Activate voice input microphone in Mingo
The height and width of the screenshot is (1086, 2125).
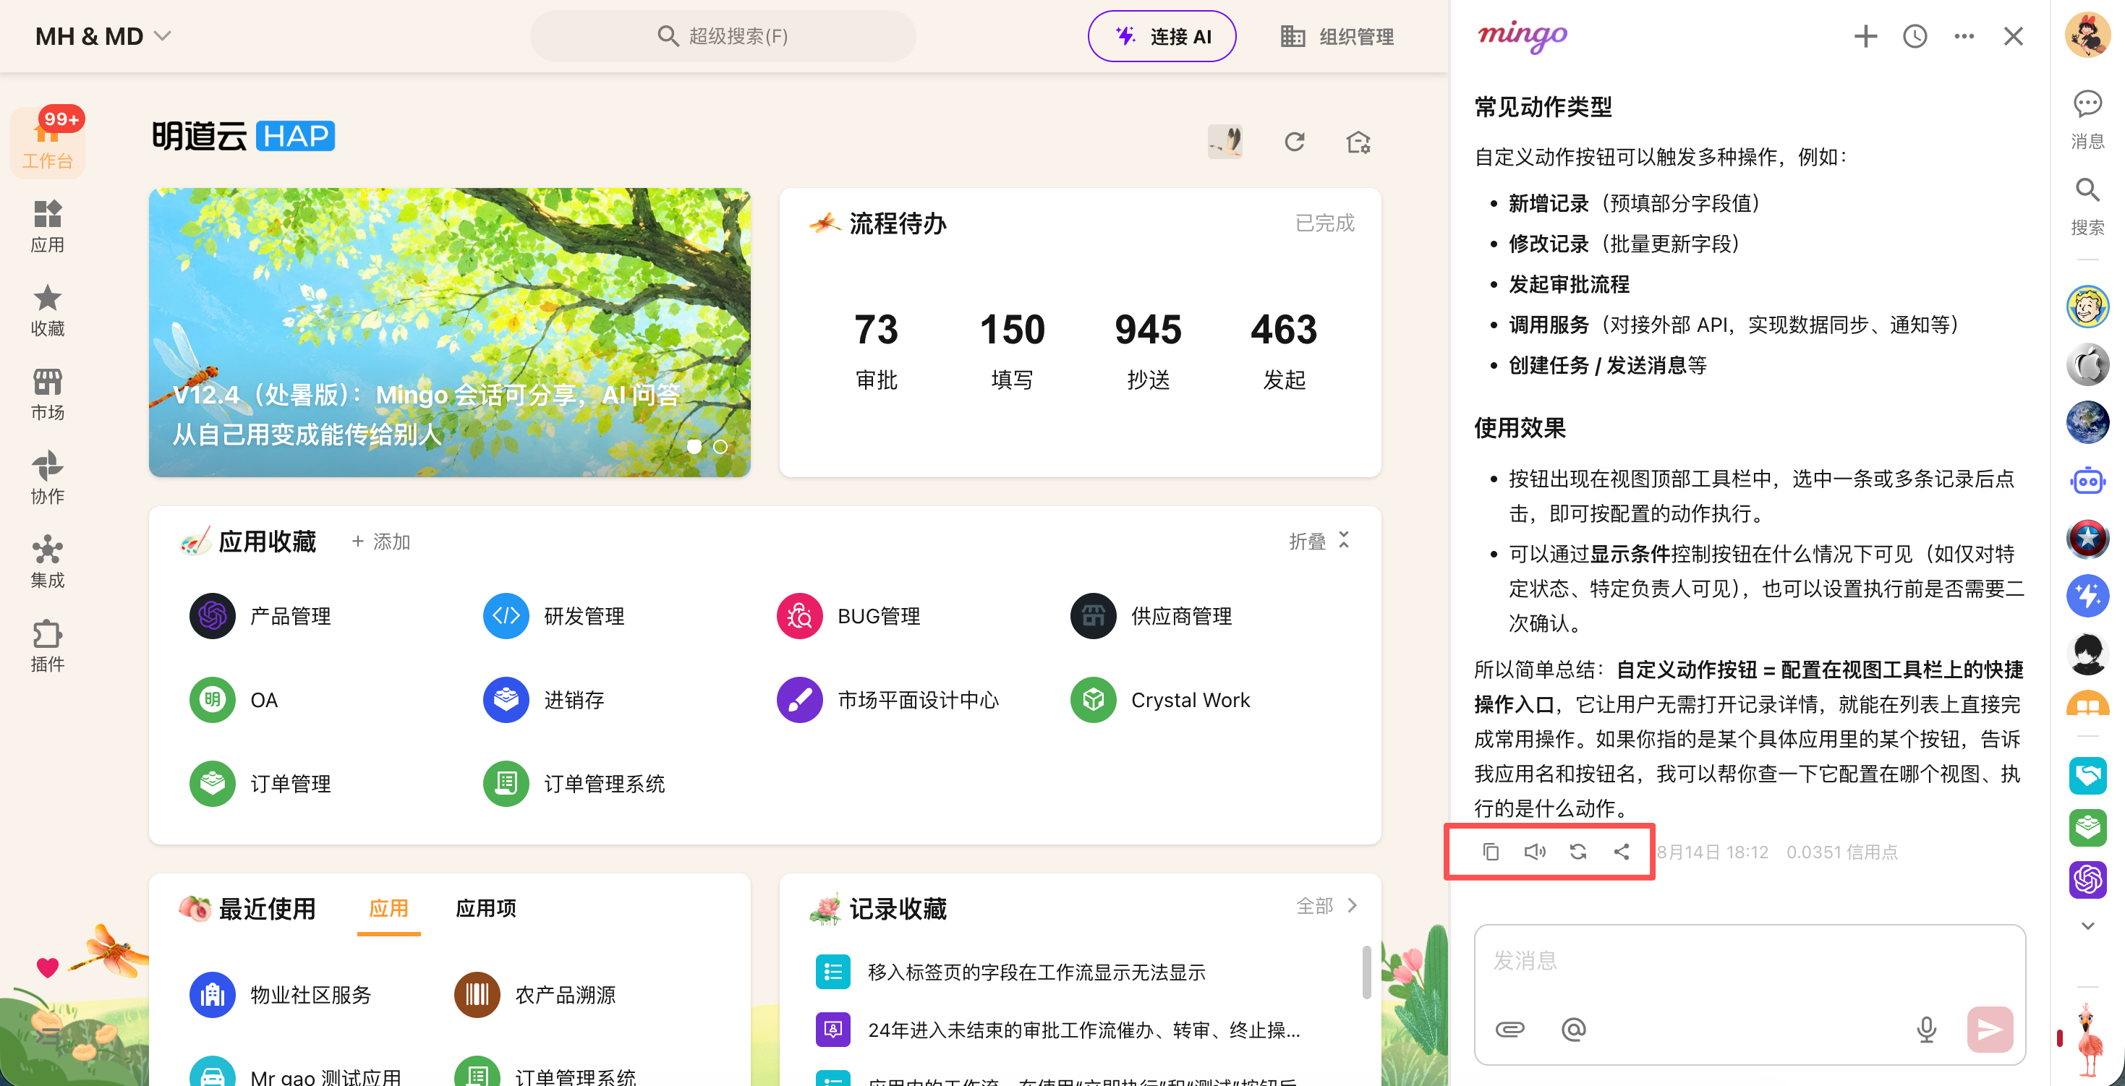1926,1029
